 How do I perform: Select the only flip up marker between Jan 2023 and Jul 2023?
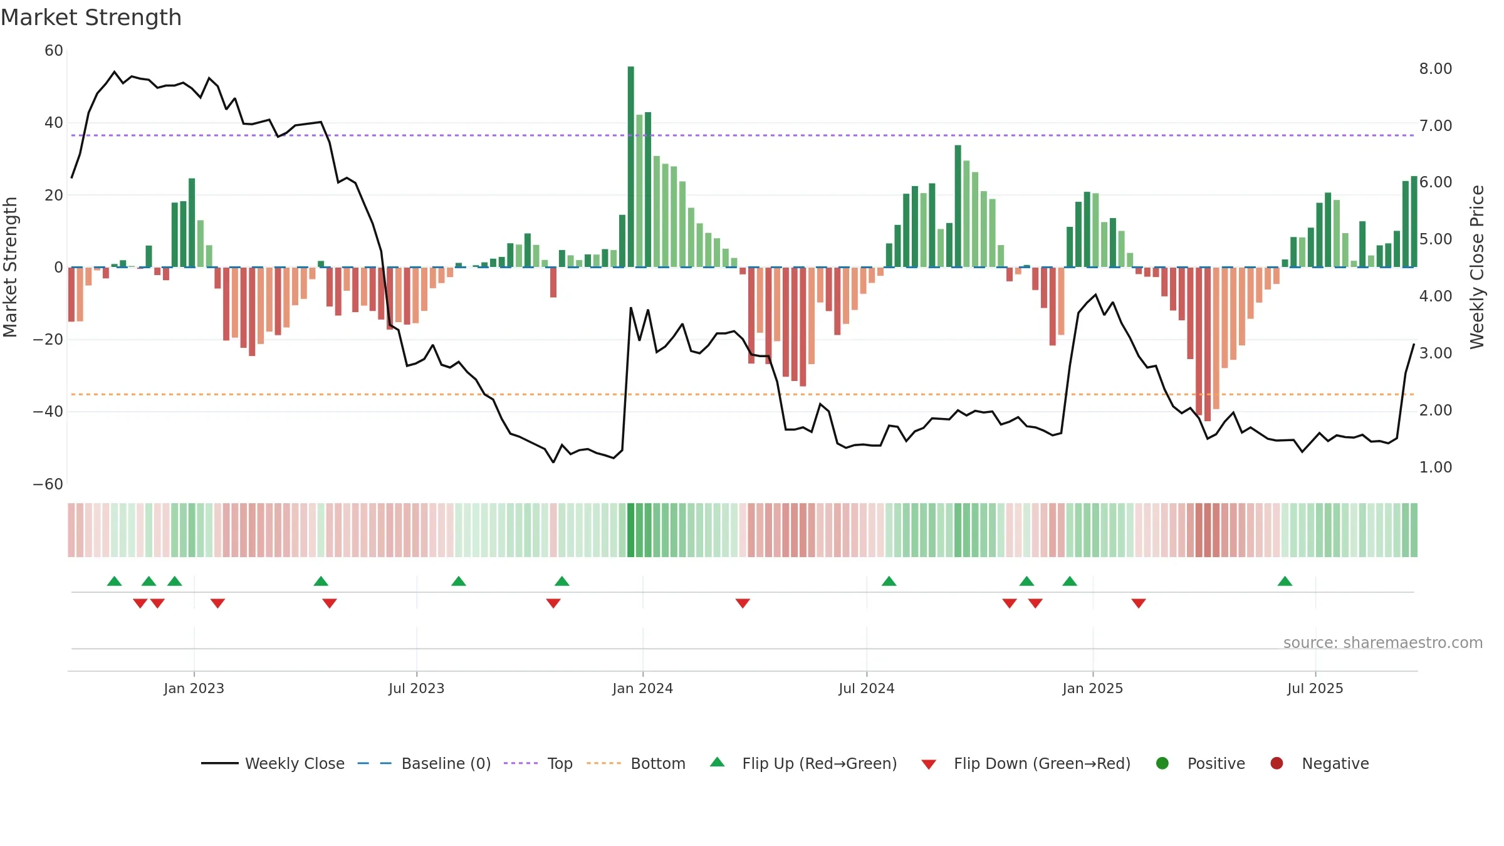coord(321,582)
